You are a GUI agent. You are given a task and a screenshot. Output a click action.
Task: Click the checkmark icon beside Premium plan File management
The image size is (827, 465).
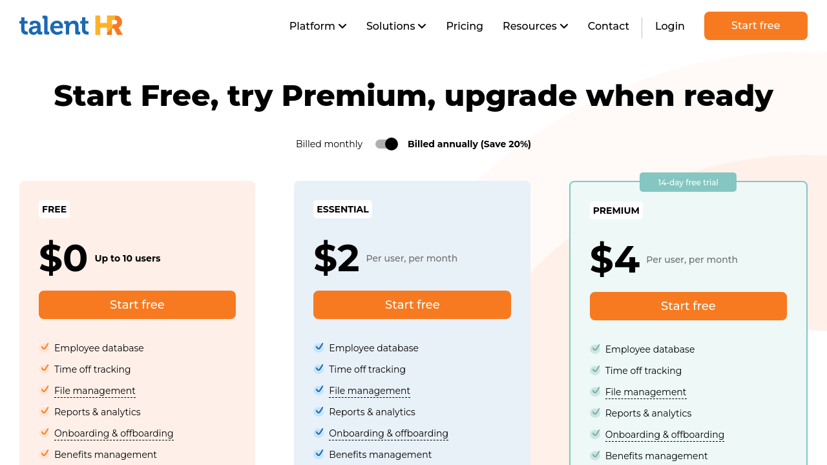point(595,391)
